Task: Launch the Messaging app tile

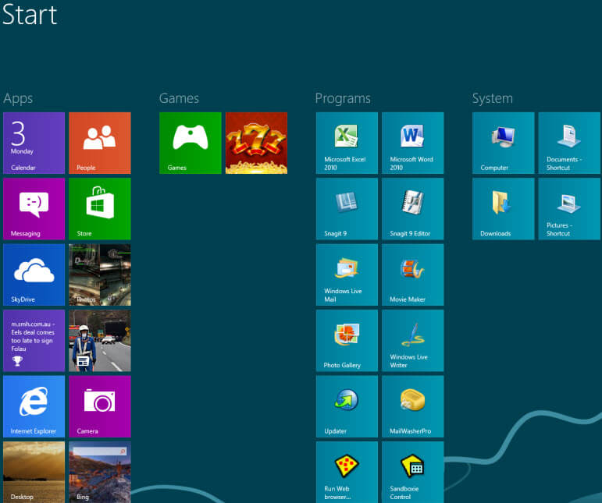Action: click(x=34, y=209)
